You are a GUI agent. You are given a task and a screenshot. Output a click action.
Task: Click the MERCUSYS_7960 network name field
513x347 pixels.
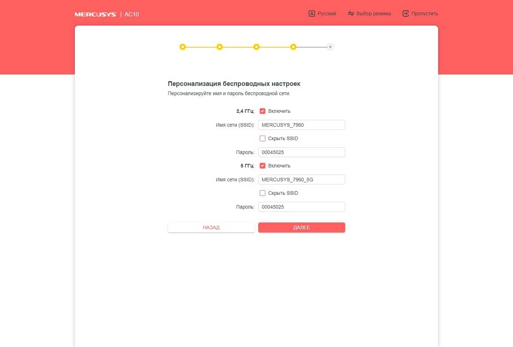tap(301, 125)
